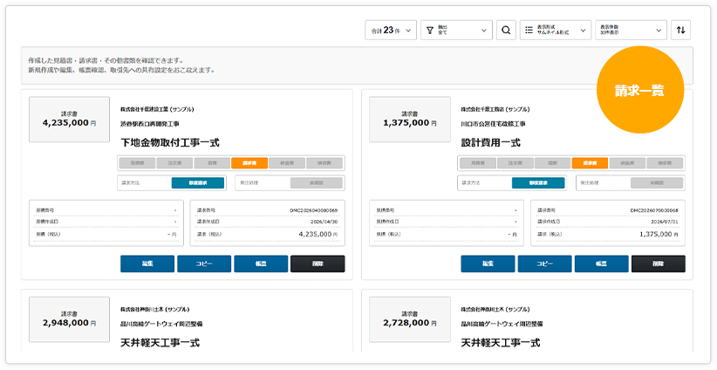Click the title 下地金物取付工事一式
This screenshot has width=717, height=370.
coord(170,143)
